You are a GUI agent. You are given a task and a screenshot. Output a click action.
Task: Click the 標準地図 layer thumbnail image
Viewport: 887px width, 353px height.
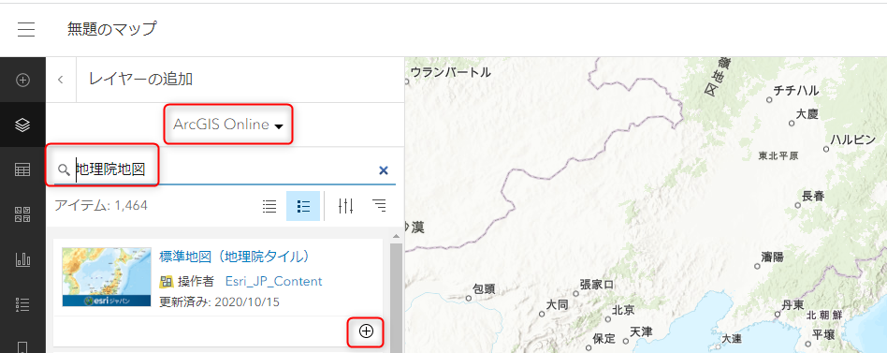(107, 276)
